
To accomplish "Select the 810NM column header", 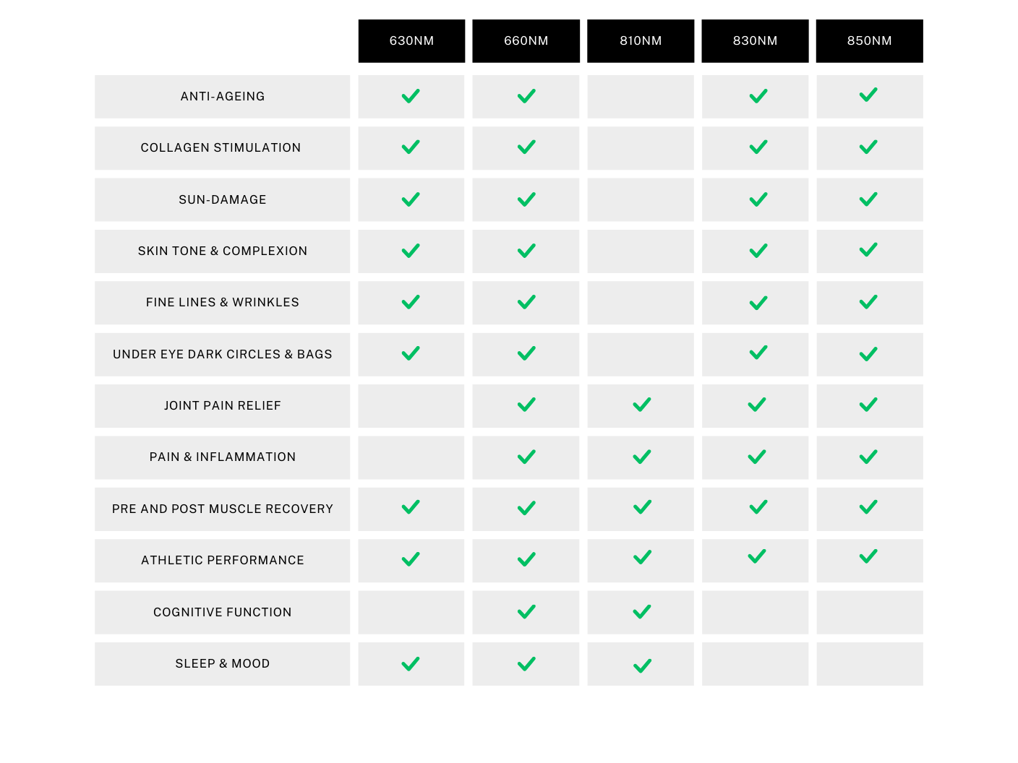I will [641, 41].
